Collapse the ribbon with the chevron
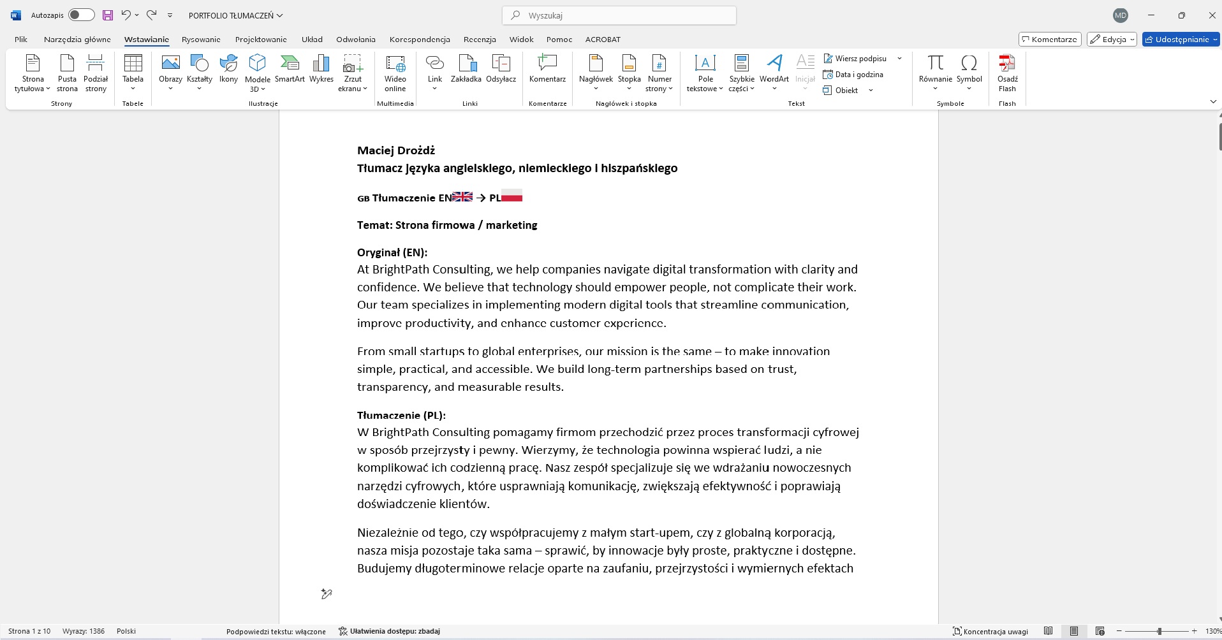1222x640 pixels. point(1212,102)
